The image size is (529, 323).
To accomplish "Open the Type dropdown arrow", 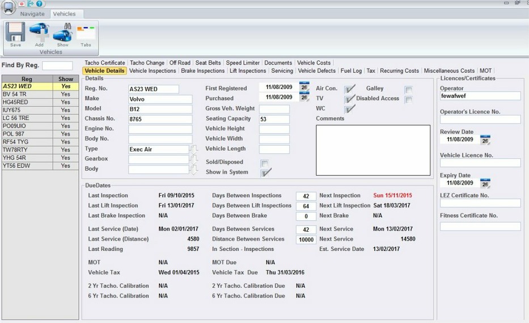I will point(193,150).
